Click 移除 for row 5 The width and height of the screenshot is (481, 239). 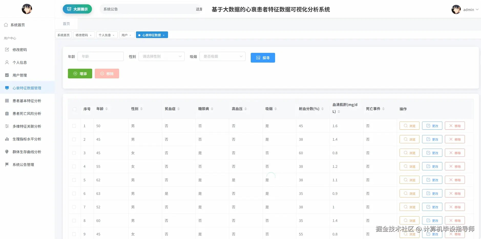tap(455, 180)
